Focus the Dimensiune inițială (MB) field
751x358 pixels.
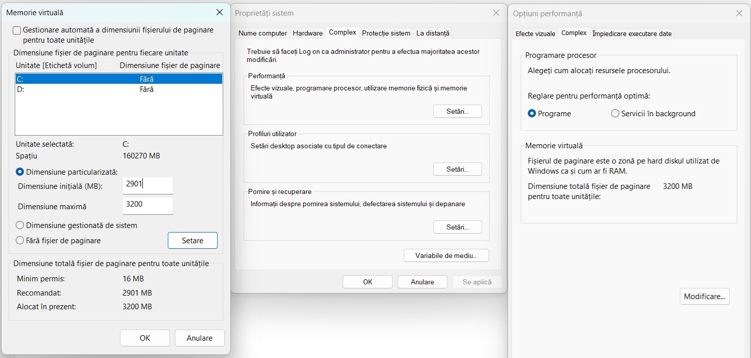pyautogui.click(x=148, y=185)
